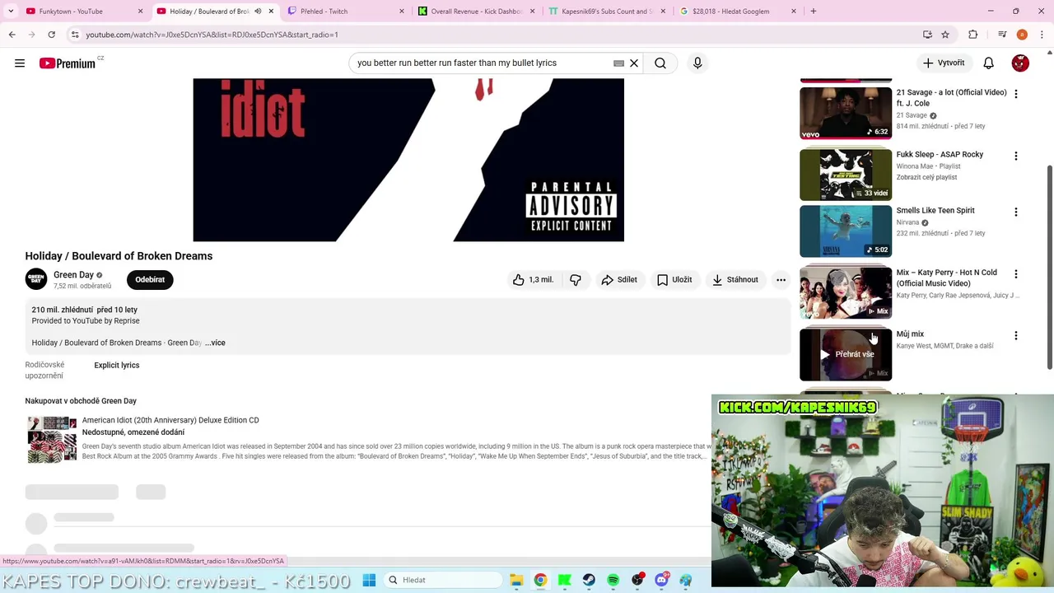Click the Vytvořit create button
Image resolution: width=1054 pixels, height=593 pixels.
944,63
